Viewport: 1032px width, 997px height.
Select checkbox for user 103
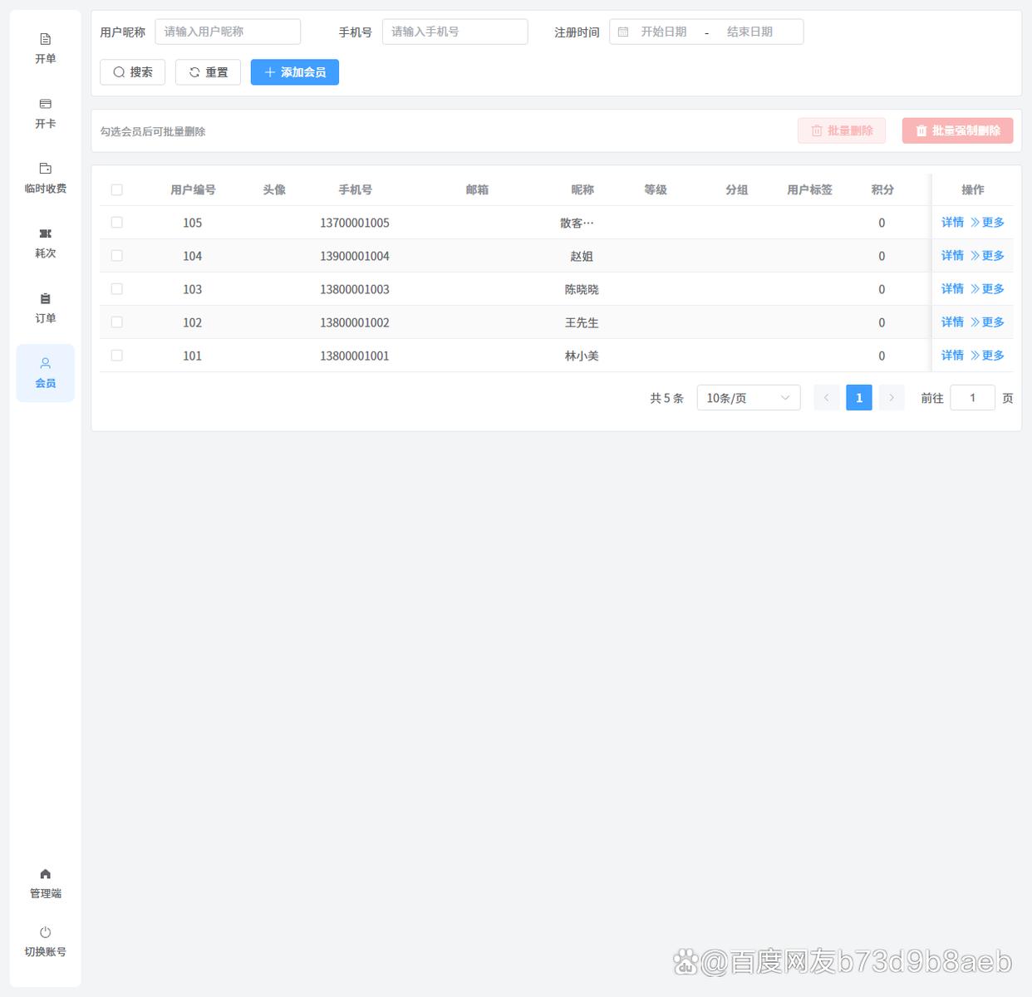click(x=116, y=289)
